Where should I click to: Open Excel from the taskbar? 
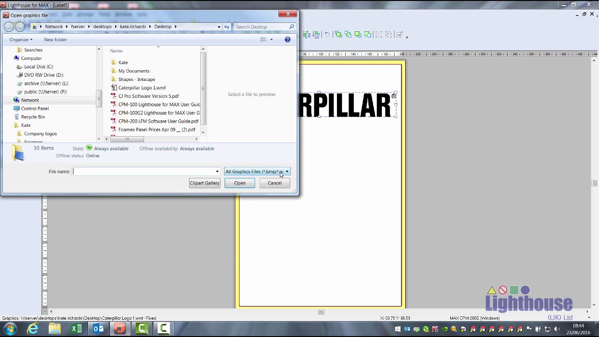(x=76, y=329)
